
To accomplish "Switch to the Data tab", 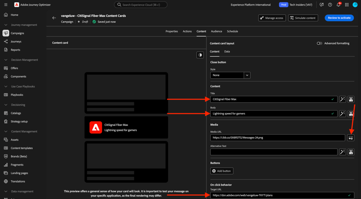I will point(227,51).
